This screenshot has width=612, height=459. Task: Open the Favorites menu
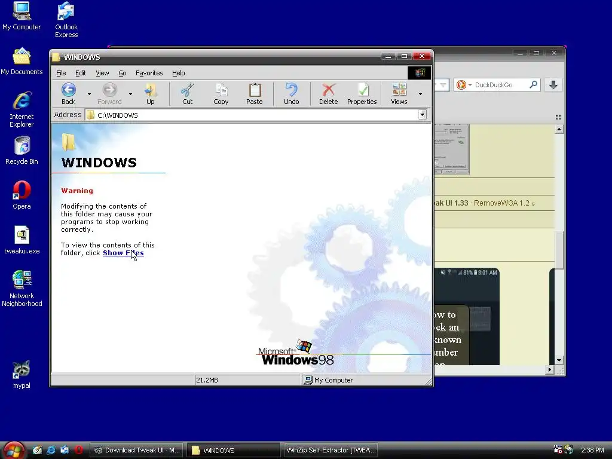point(149,73)
